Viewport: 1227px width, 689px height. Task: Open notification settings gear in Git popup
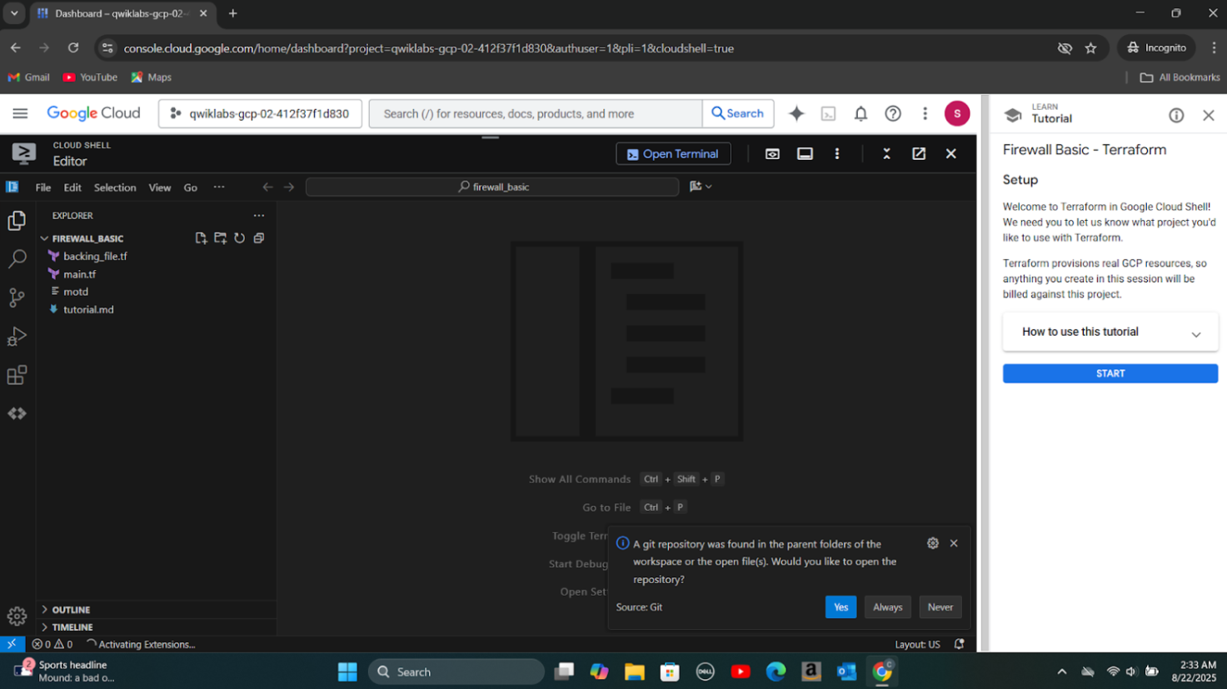click(x=932, y=543)
